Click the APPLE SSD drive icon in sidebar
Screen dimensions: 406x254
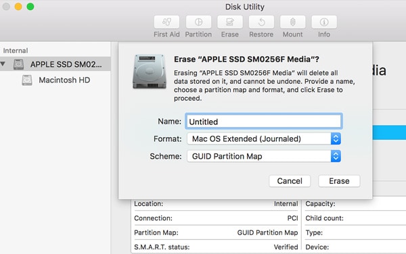pyautogui.click(x=19, y=64)
